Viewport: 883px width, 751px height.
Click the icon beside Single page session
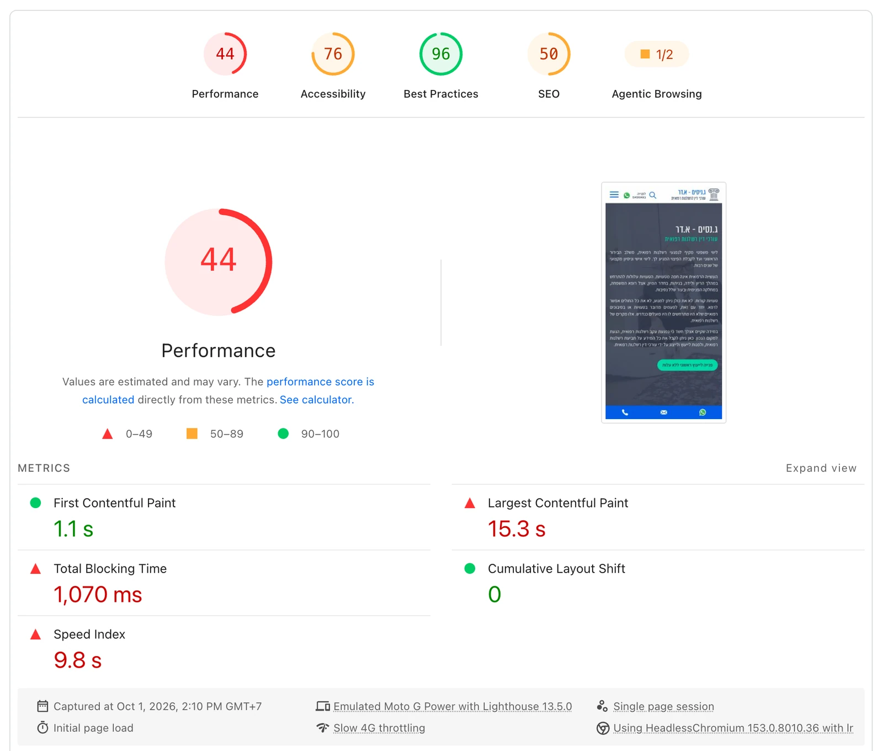click(x=602, y=706)
